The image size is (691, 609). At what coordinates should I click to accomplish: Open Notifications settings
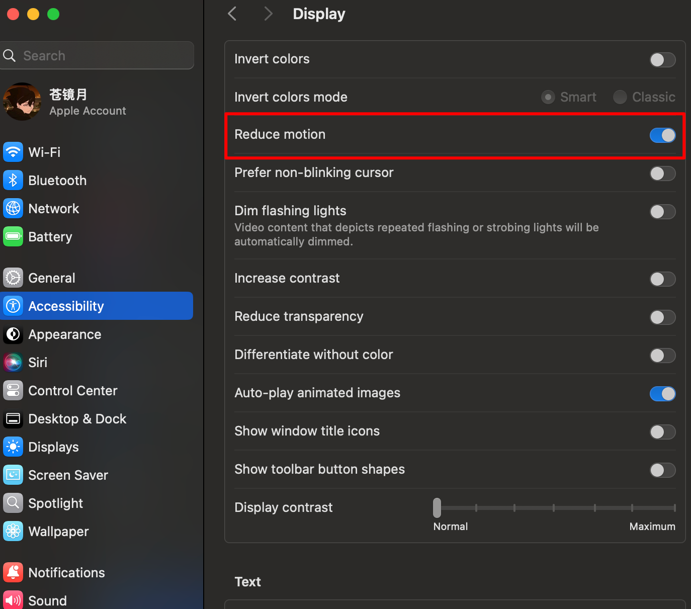[x=97, y=572]
